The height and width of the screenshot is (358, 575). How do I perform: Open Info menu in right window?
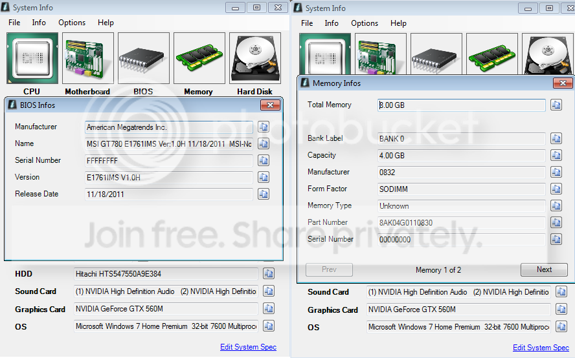tap(332, 23)
